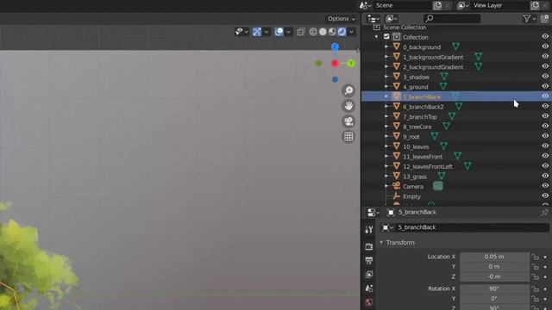Toggle the properties pin icon

[544, 213]
